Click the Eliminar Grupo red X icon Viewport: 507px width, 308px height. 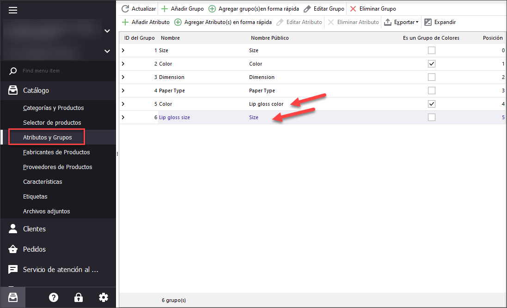[x=353, y=9]
